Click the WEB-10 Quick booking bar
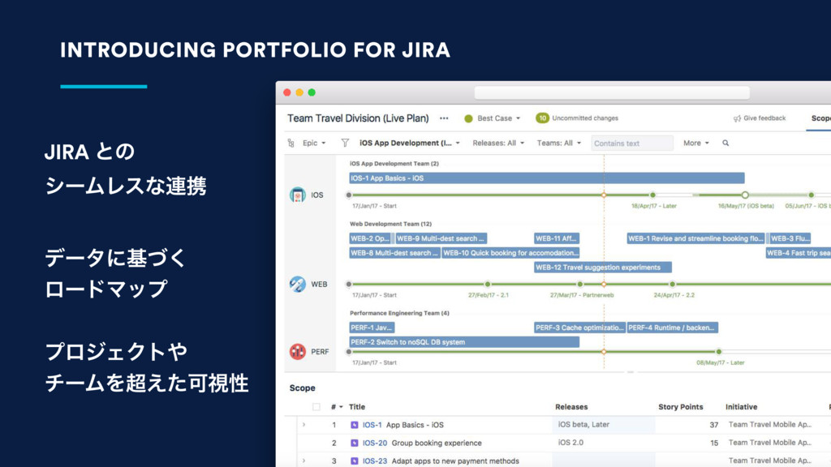 [x=510, y=253]
